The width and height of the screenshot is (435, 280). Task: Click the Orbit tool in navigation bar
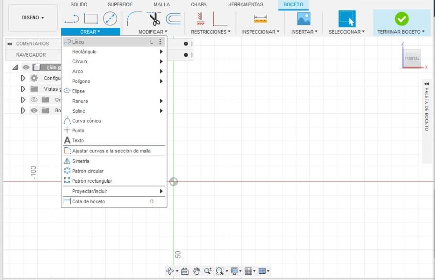170,271
